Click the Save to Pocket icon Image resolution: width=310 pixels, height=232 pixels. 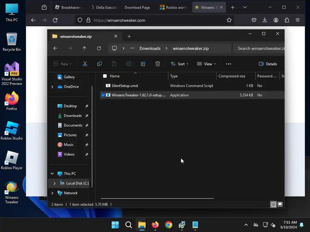[254, 20]
